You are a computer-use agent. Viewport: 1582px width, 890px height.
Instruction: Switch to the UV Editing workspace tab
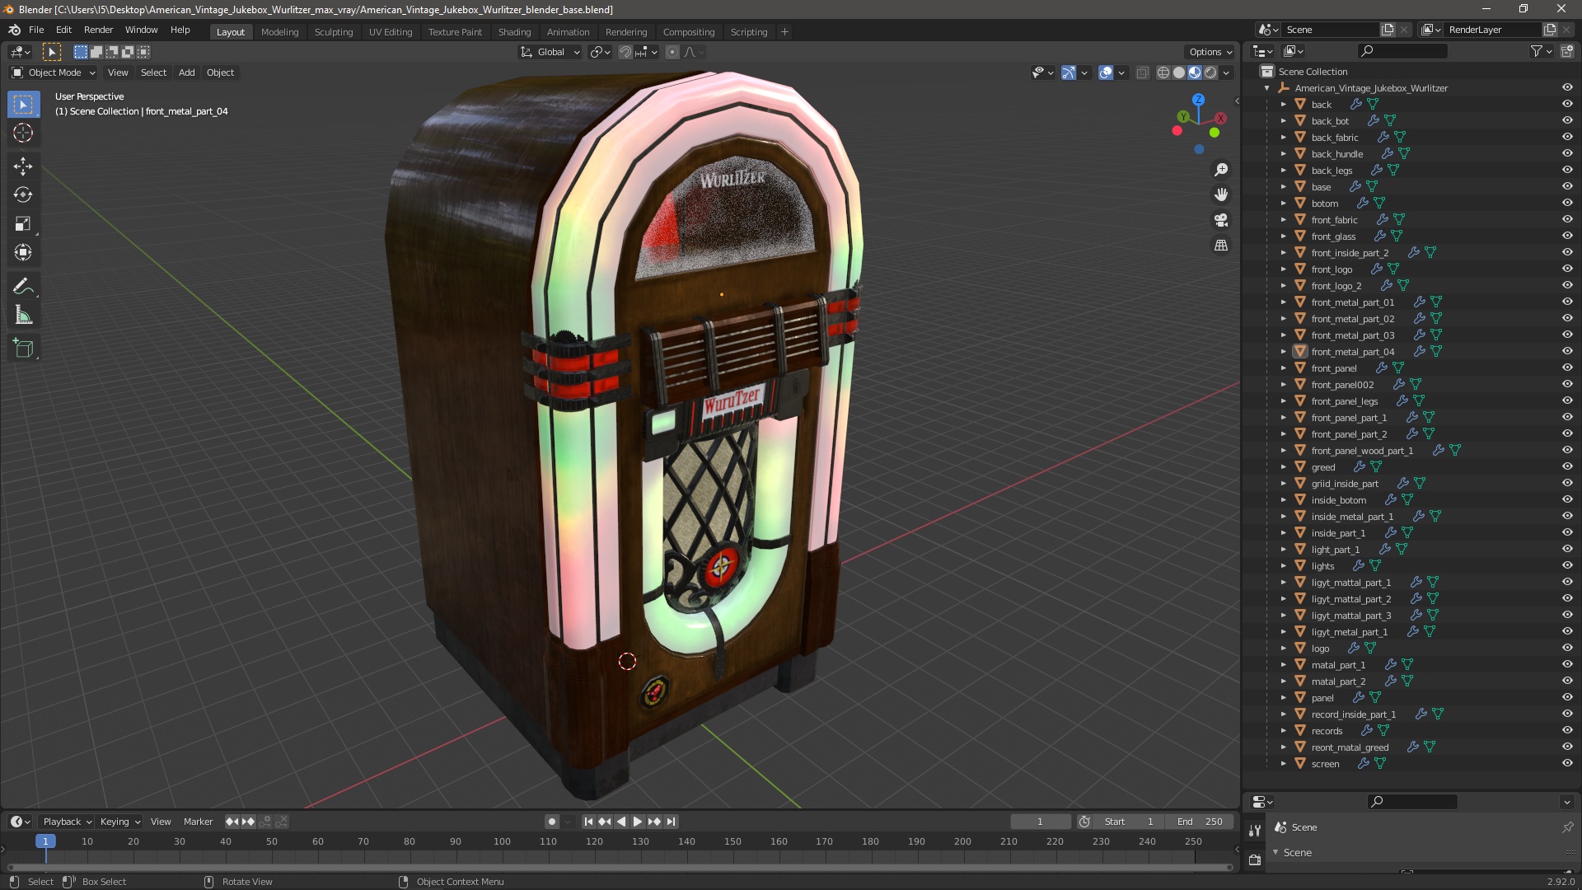pyautogui.click(x=391, y=32)
